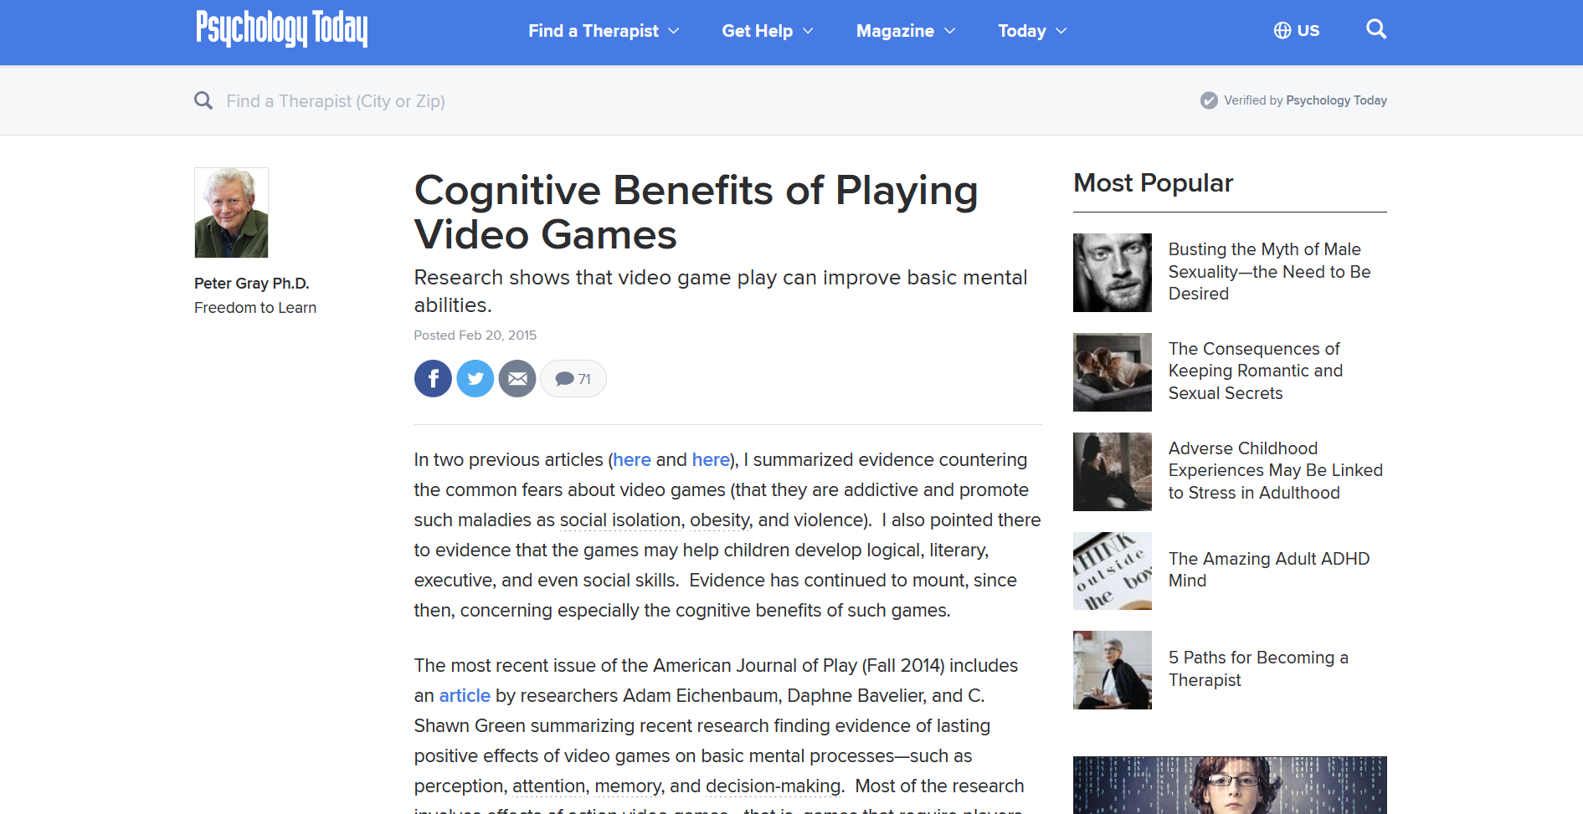Click the Psychology Today logo
This screenshot has height=814, width=1583.
coord(281,29)
